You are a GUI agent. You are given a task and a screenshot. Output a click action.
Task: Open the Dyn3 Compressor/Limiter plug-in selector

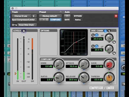[24, 20]
